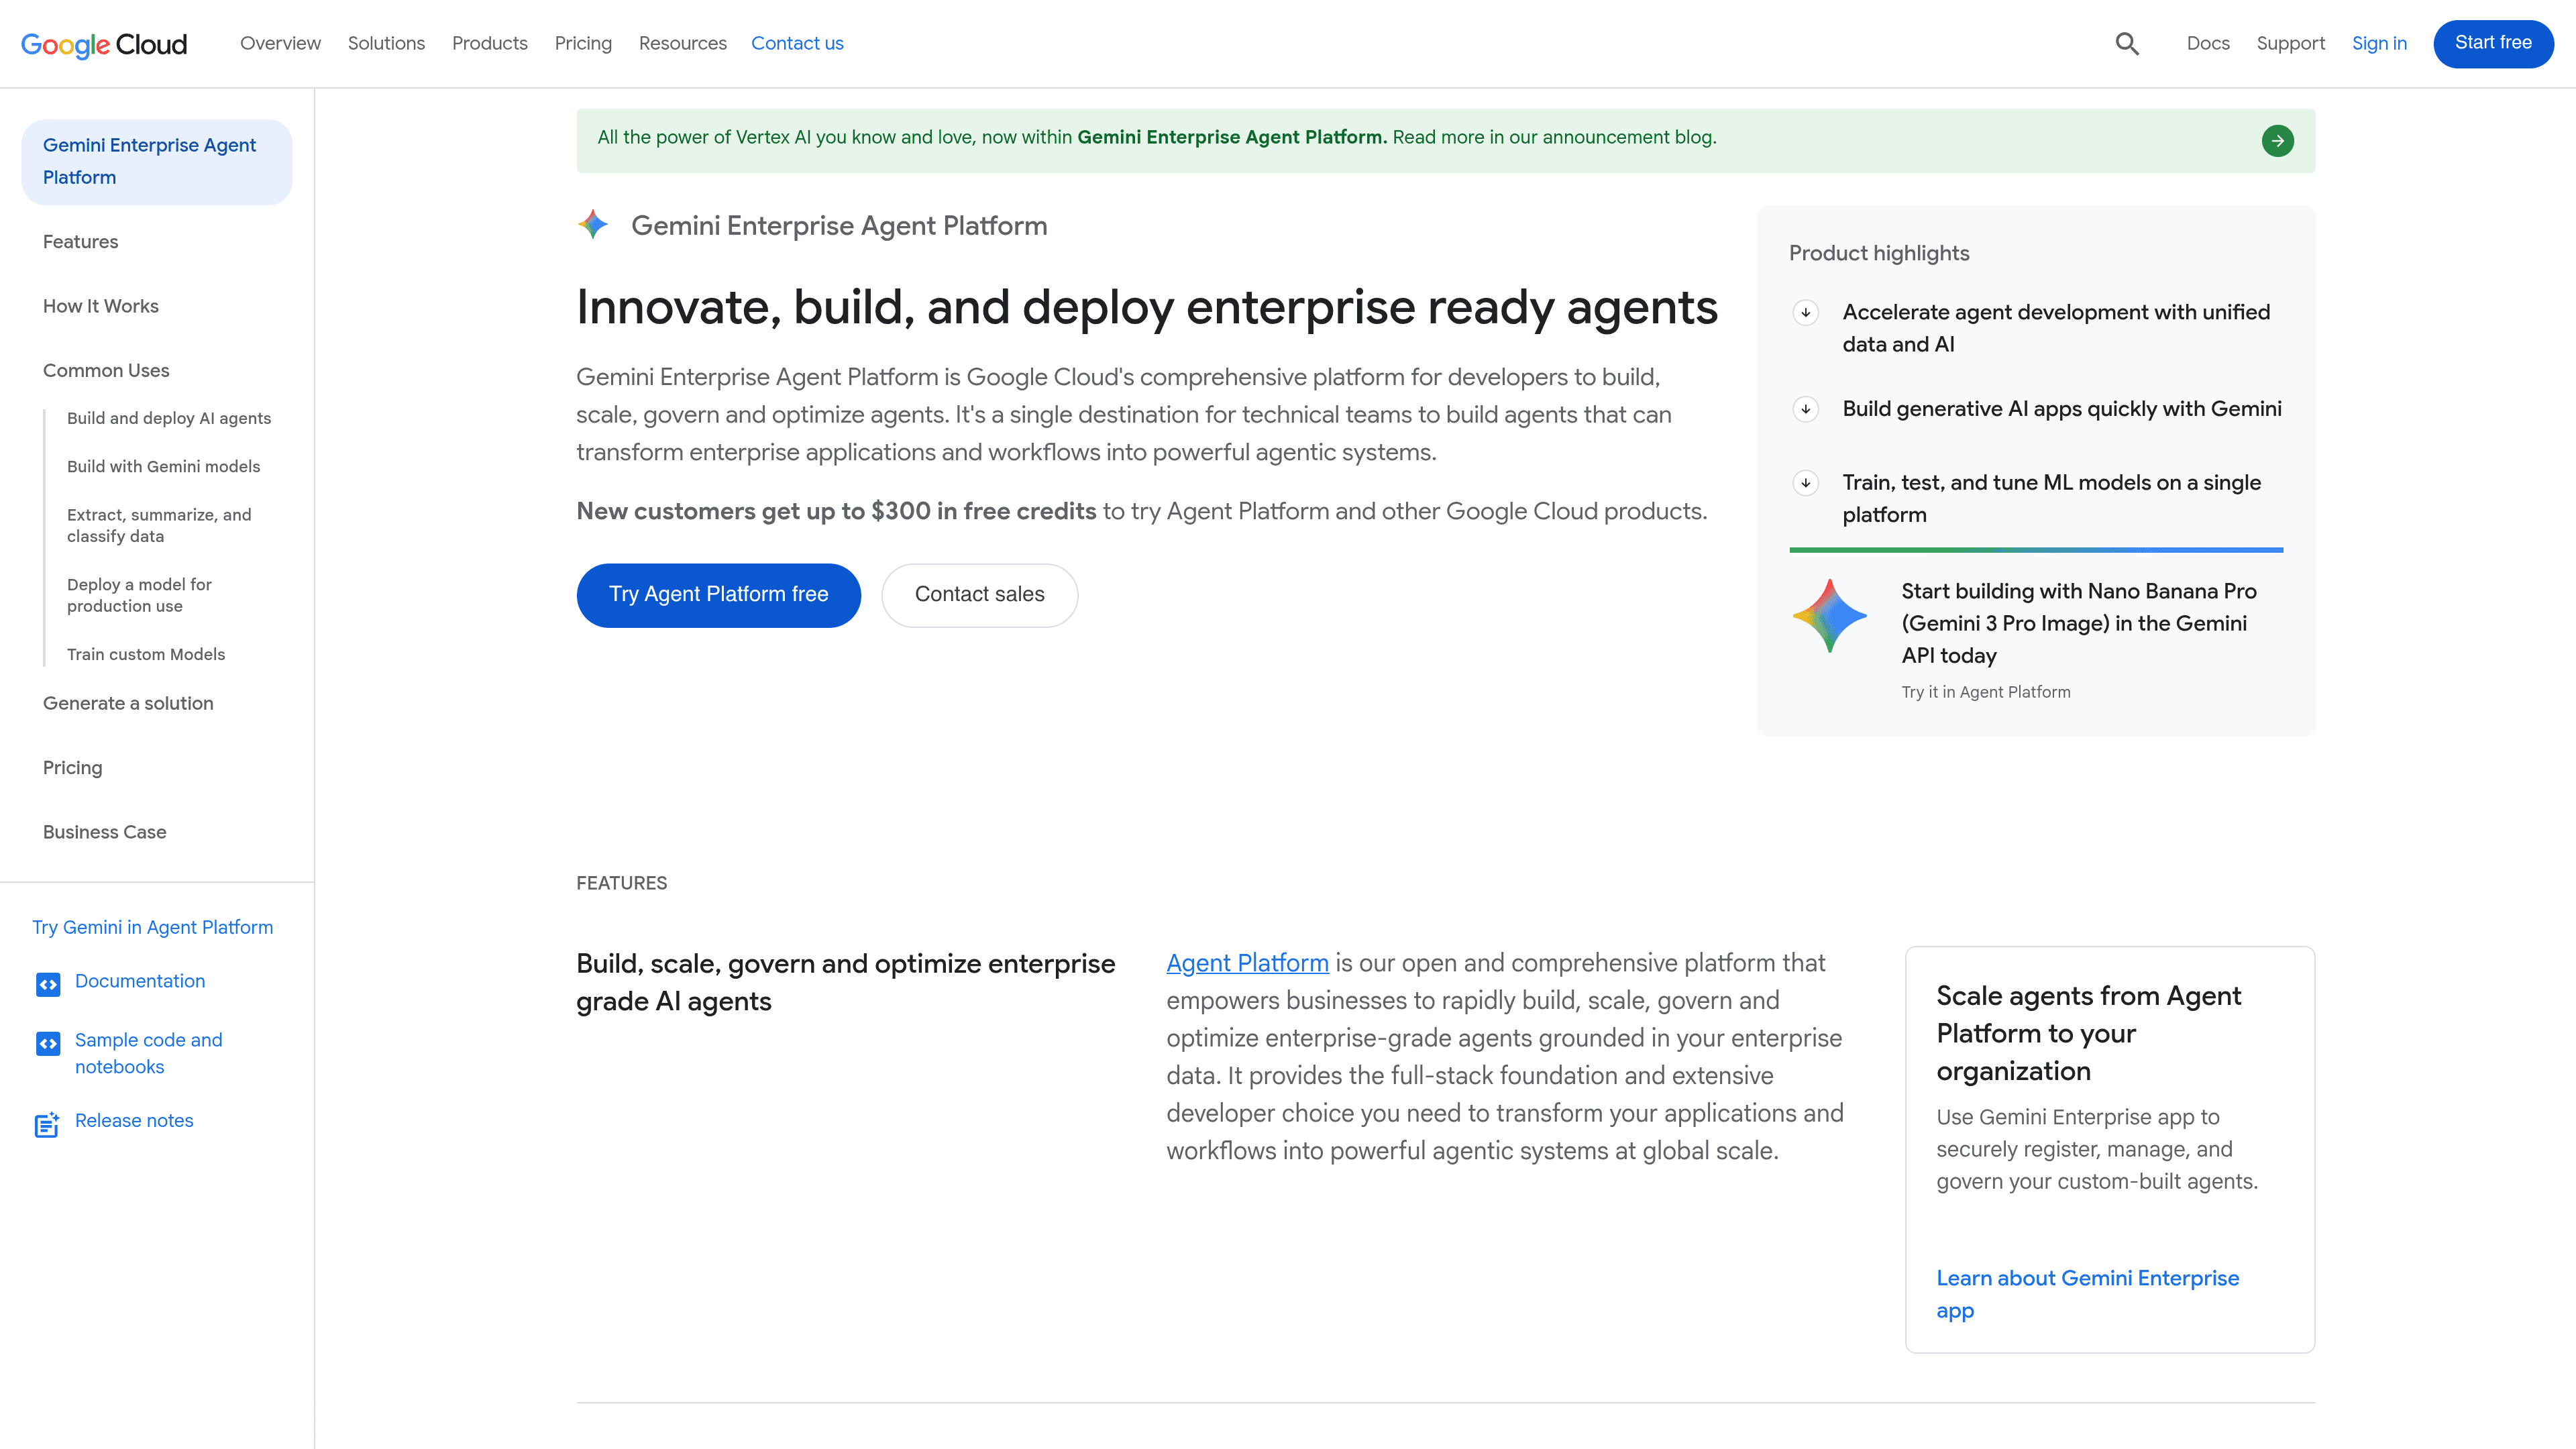Screen dimensions: 2576x1449
Task: Click the Documentation code icon
Action: [x=48, y=984]
